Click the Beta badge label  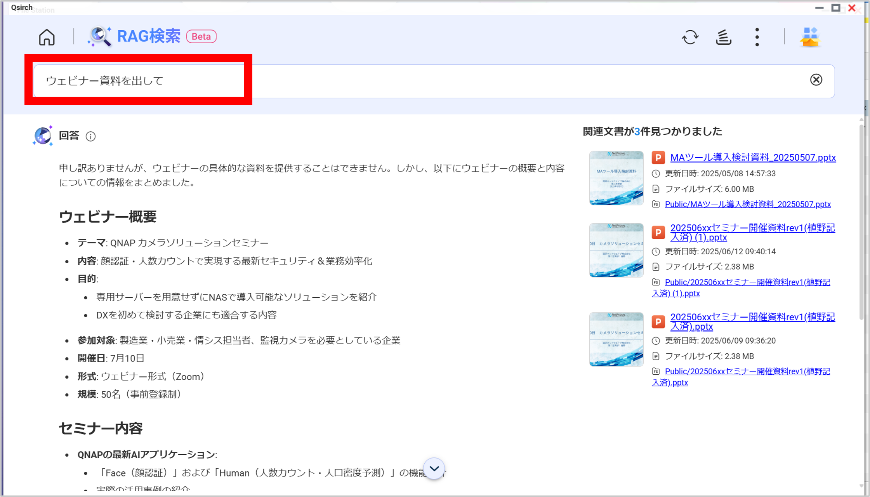click(x=201, y=36)
